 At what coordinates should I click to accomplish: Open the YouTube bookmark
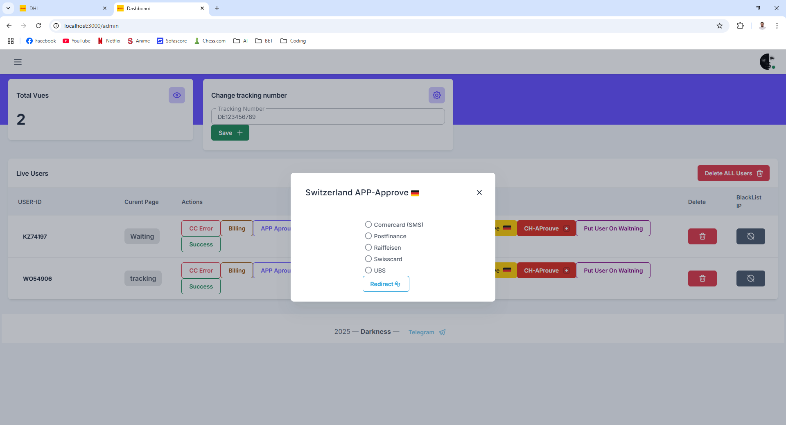click(77, 41)
